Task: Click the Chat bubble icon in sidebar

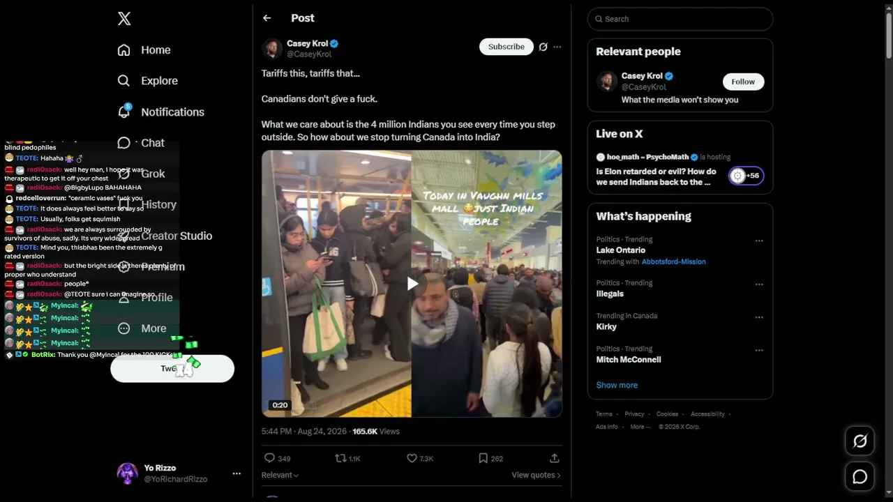Action: click(x=124, y=143)
